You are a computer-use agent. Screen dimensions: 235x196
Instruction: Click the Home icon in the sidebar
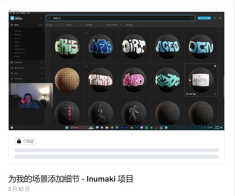pos(12,25)
